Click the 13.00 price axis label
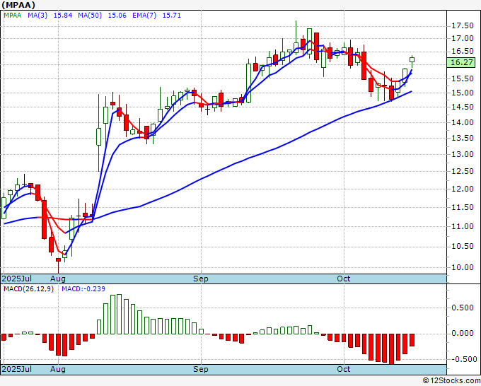The width and height of the screenshot is (481, 386). [x=463, y=155]
